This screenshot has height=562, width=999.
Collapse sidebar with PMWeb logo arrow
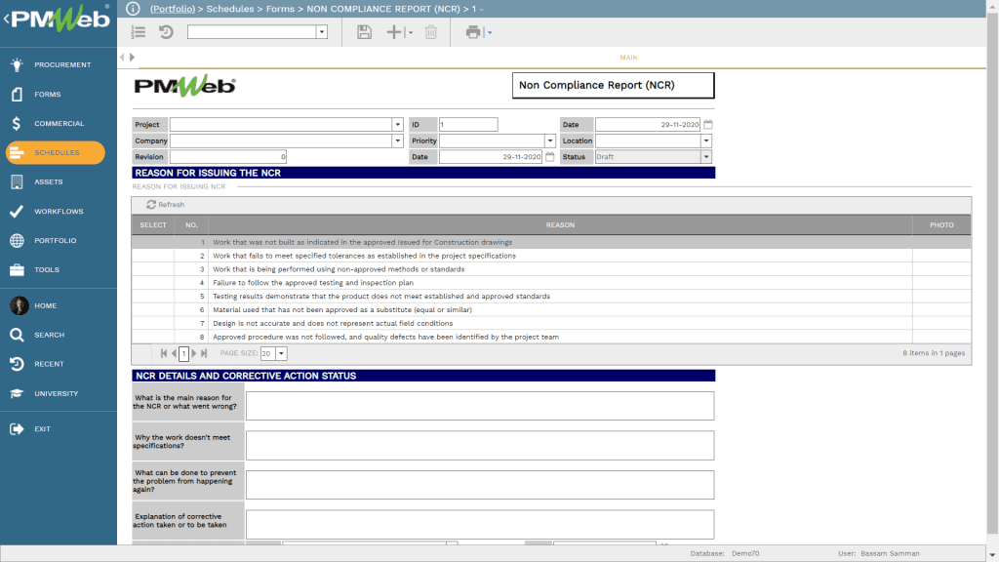(x=7, y=20)
